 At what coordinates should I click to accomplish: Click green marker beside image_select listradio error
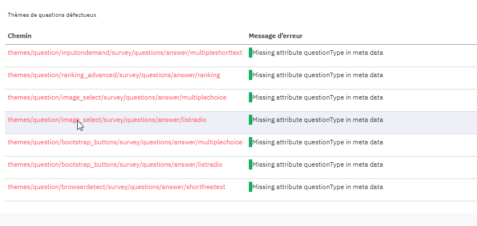coord(251,120)
